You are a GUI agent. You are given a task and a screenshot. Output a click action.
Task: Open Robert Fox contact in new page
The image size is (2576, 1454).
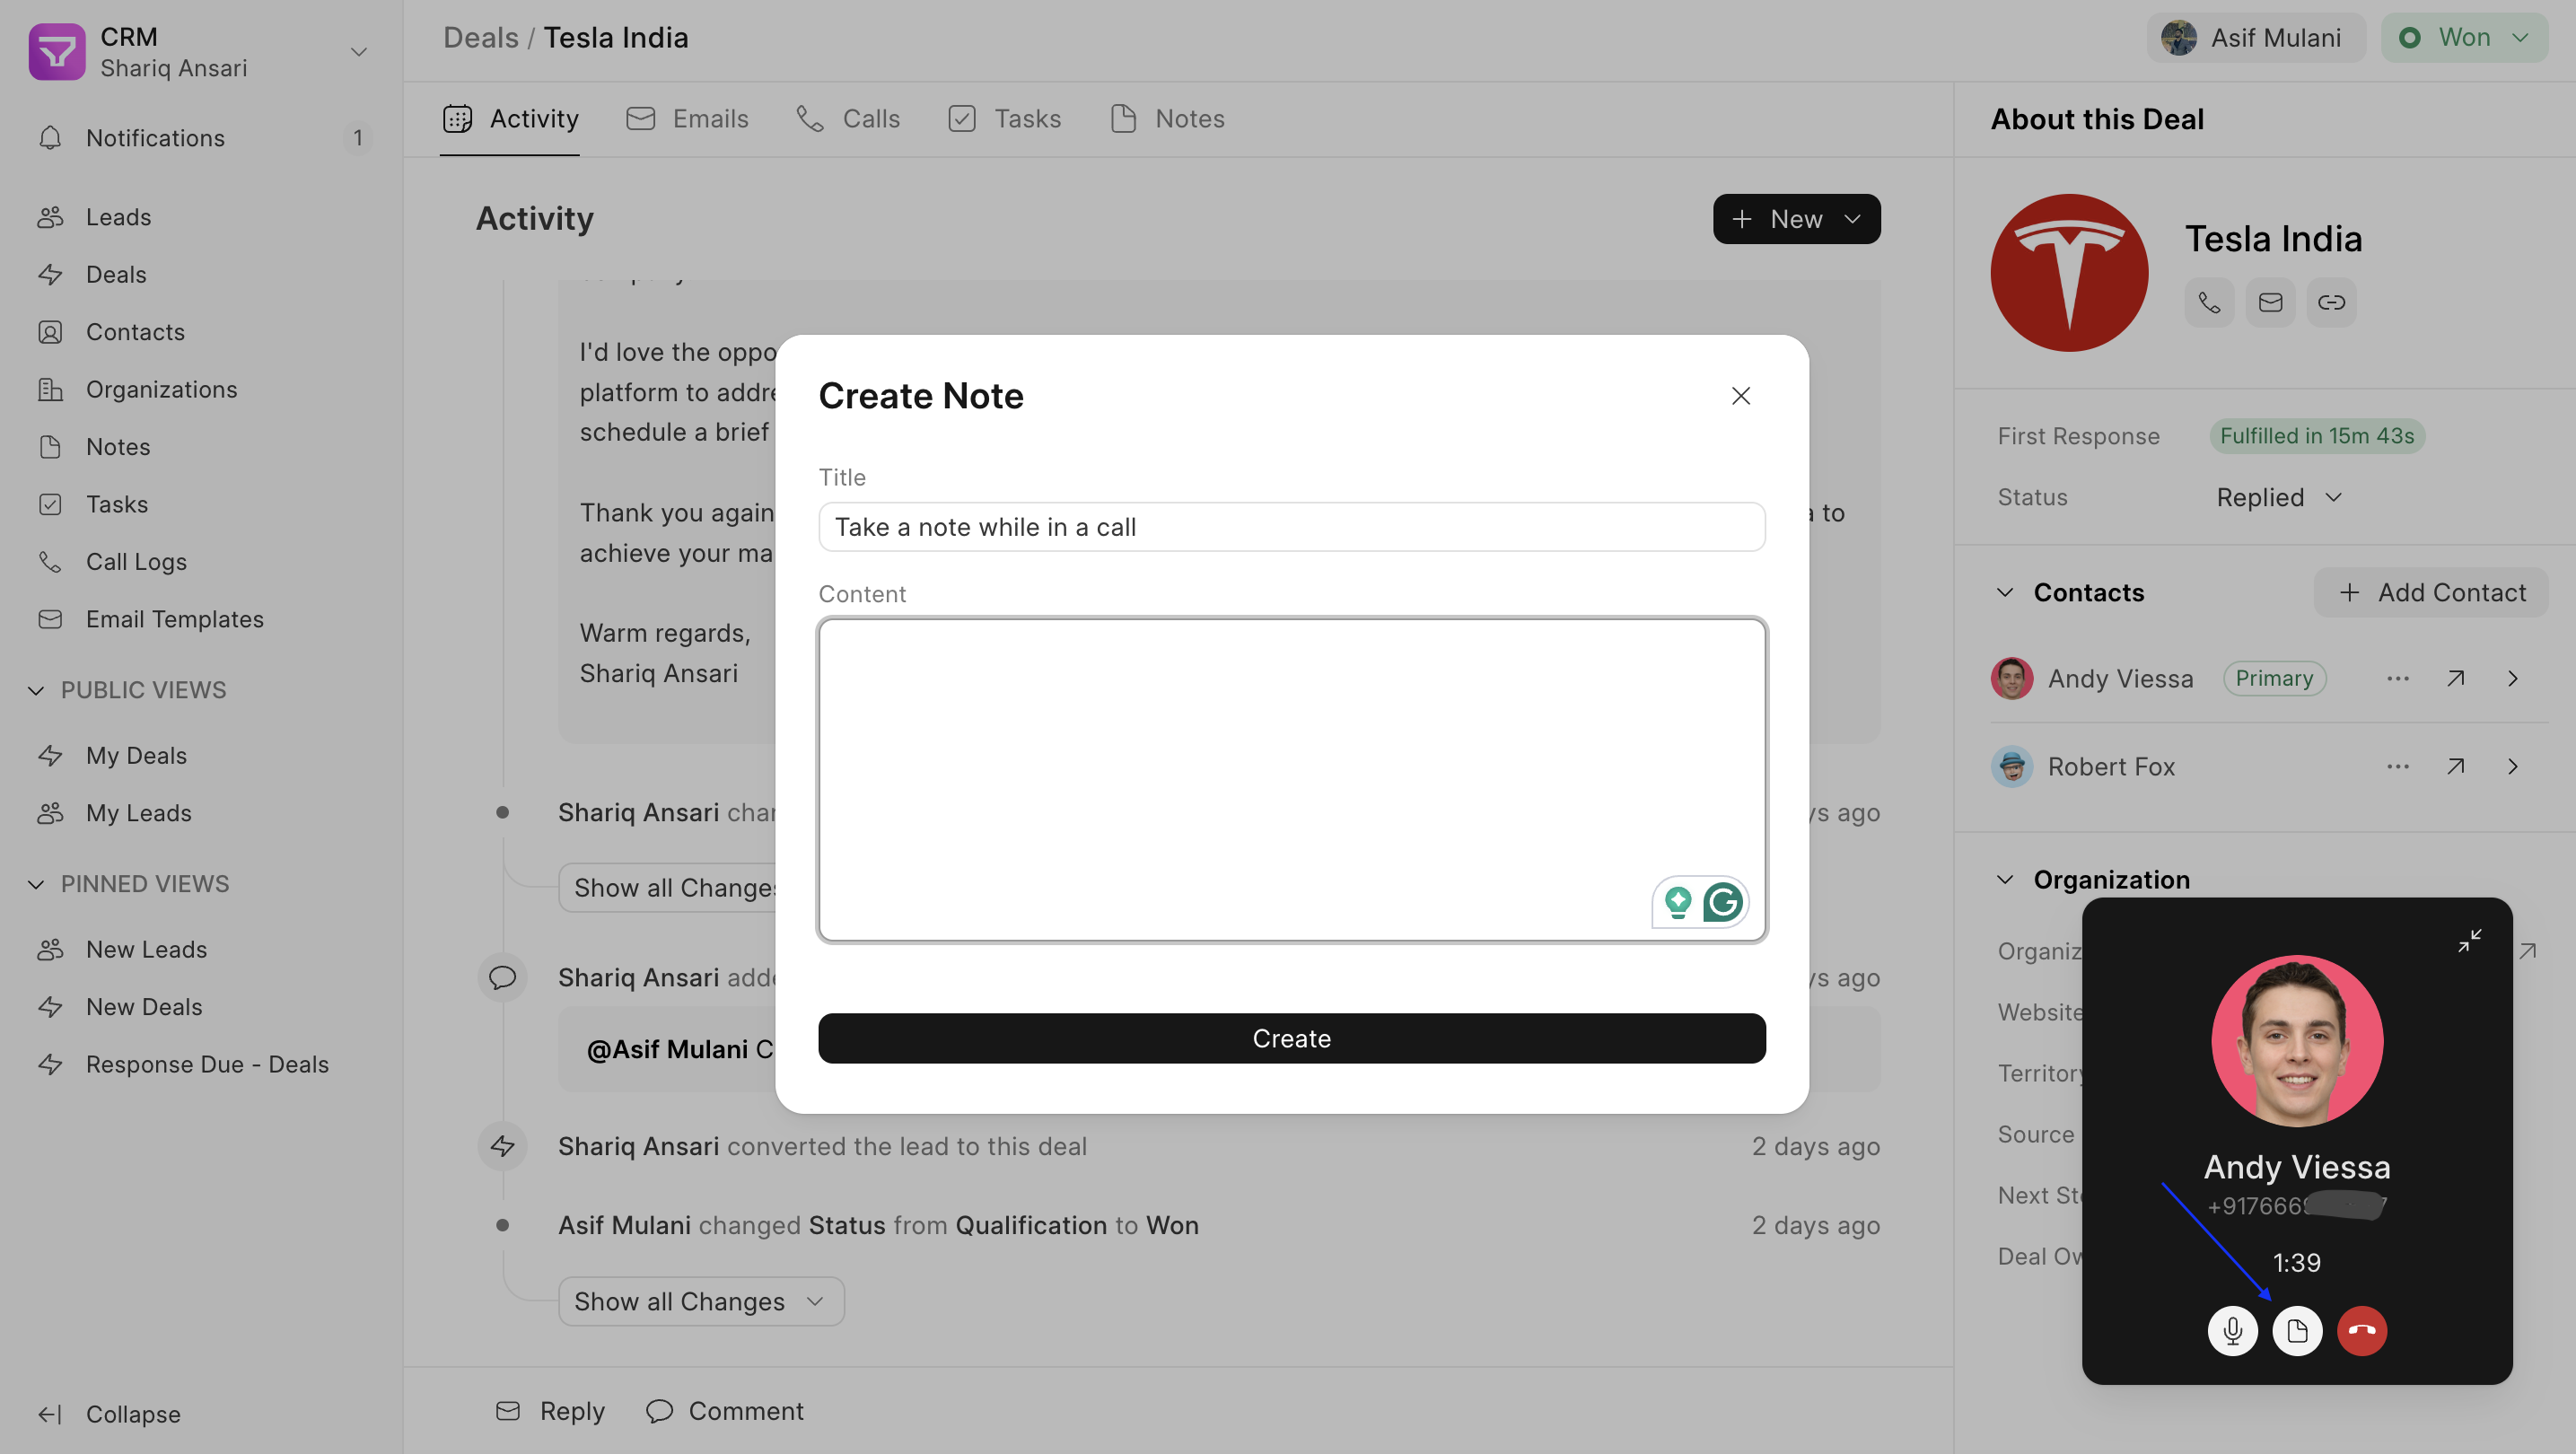2455,767
